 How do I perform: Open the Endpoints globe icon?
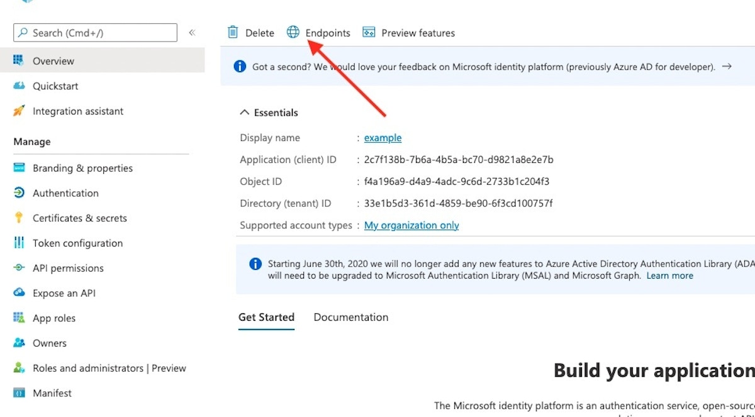[293, 33]
